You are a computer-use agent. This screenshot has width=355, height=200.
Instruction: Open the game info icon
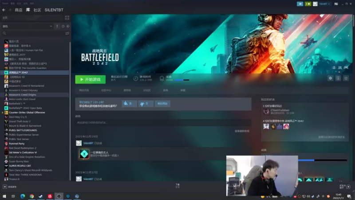pyautogui.click(x=338, y=78)
